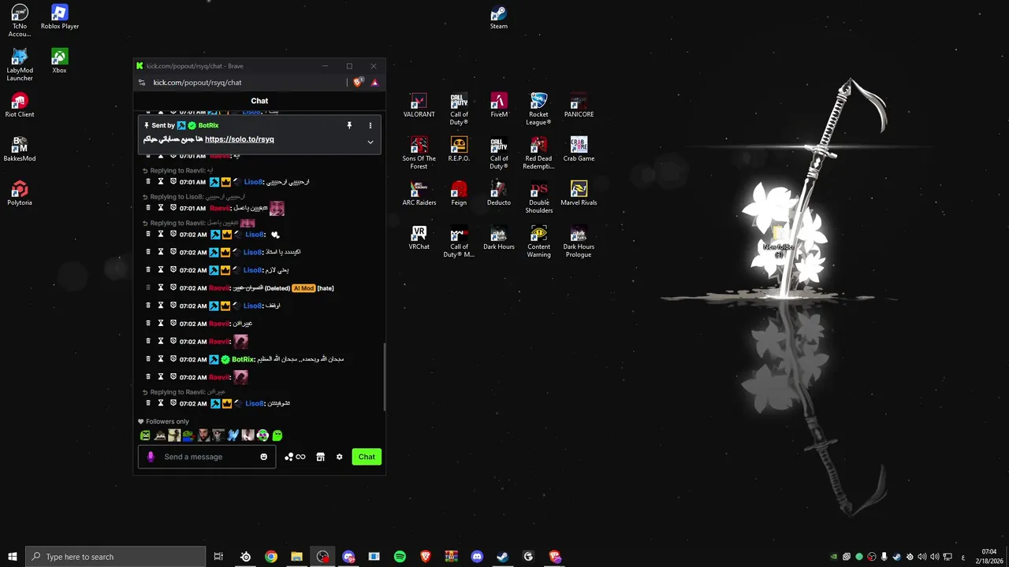The width and height of the screenshot is (1009, 567).
Task: Select the Riot Client desktop icon
Action: pyautogui.click(x=20, y=106)
